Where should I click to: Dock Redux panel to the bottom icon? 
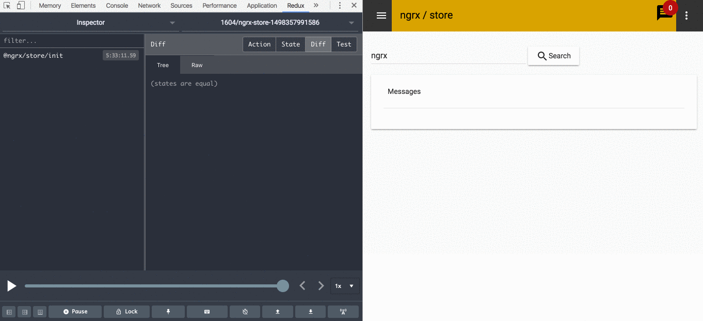[40, 312]
